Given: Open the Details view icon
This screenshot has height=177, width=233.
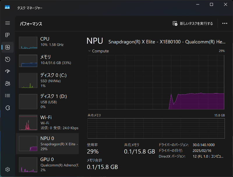Looking at the screenshot, I should [8, 95].
